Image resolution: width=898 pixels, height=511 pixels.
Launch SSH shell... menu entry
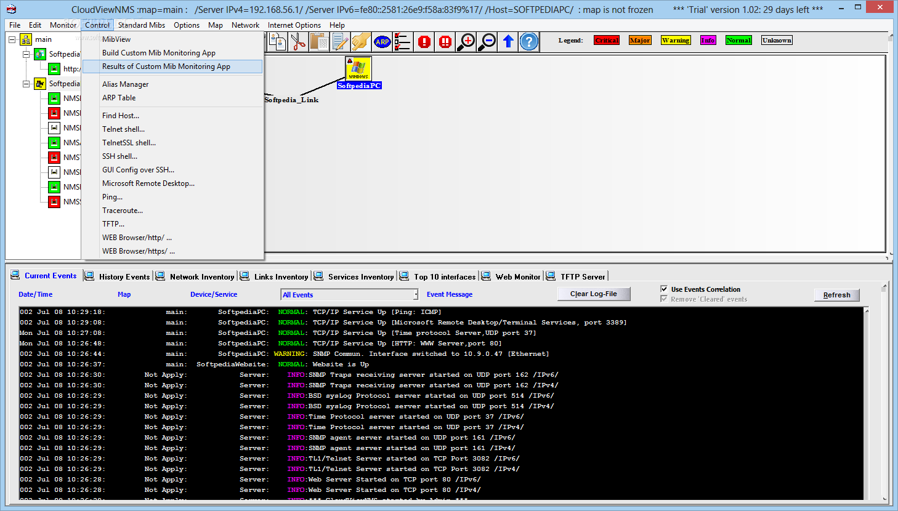click(x=172, y=156)
